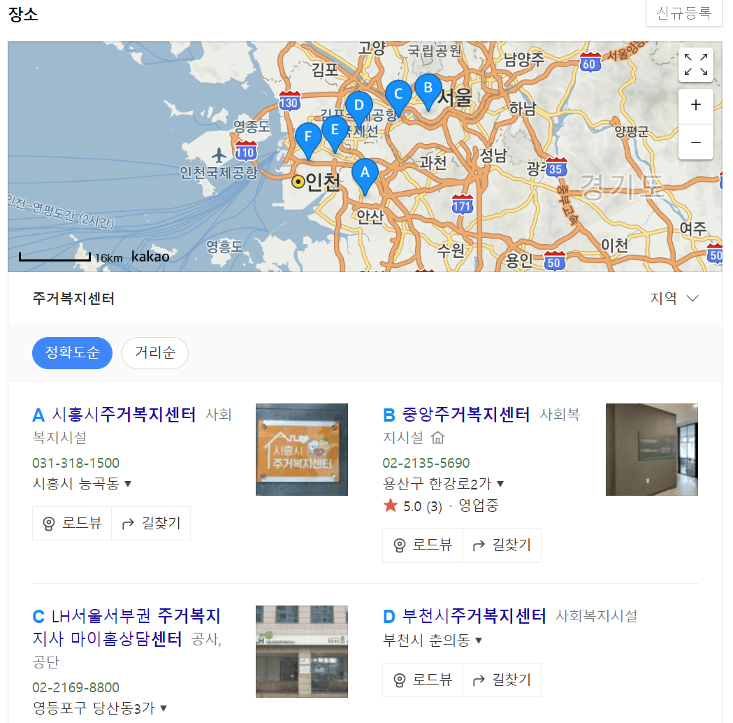This screenshot has height=723, width=733.
Task: Expand map to fullscreen
Action: [695, 64]
